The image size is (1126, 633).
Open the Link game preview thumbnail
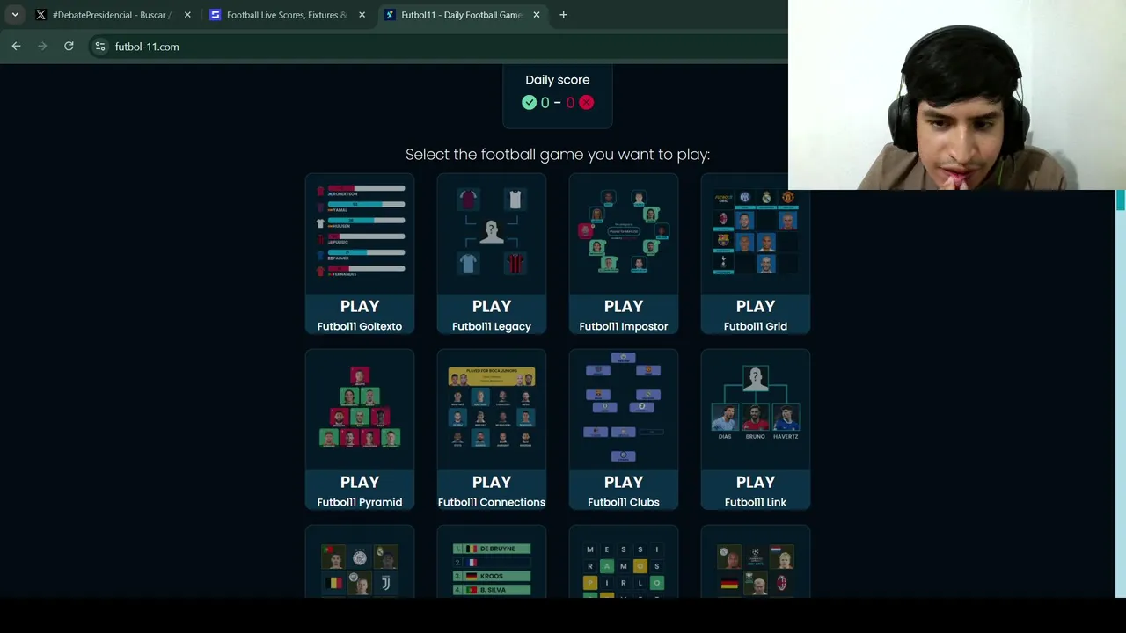(756, 409)
